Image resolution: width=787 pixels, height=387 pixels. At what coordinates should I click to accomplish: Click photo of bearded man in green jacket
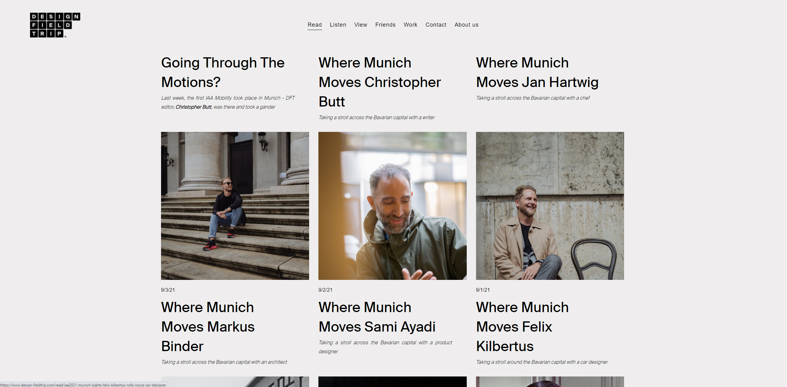[x=392, y=206]
